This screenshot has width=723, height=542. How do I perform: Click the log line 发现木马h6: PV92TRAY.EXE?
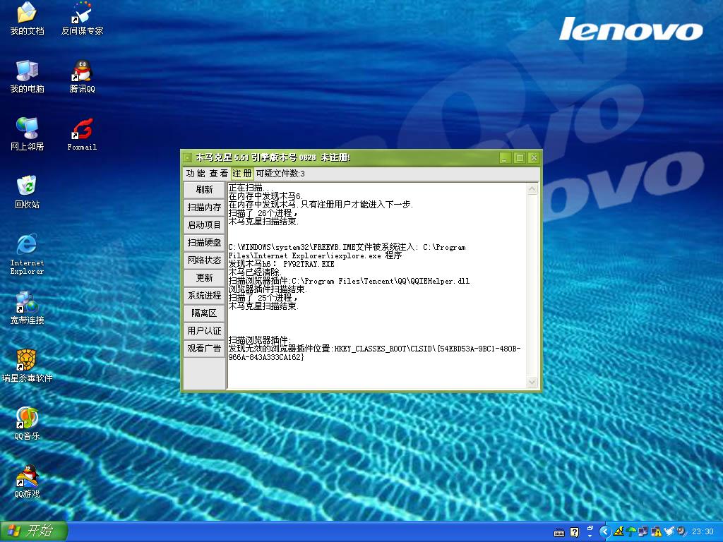pos(281,264)
